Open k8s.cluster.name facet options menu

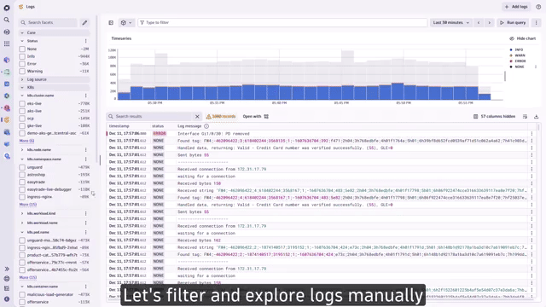coord(85,96)
